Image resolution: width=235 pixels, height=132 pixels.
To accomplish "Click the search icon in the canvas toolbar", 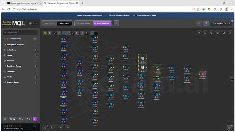I will click(x=230, y=33).
